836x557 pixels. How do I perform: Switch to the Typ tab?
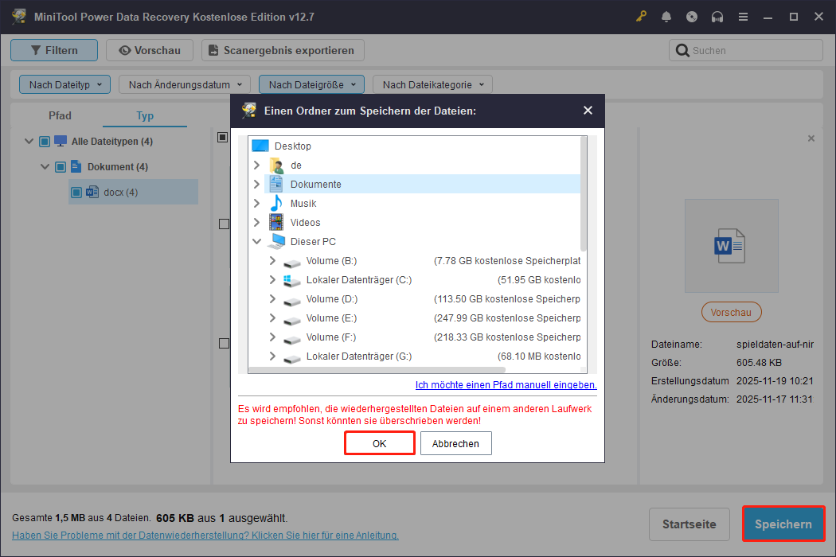point(144,115)
